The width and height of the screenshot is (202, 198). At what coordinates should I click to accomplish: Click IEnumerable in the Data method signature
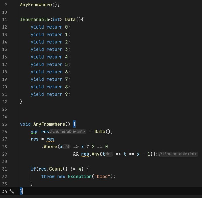click(x=35, y=20)
